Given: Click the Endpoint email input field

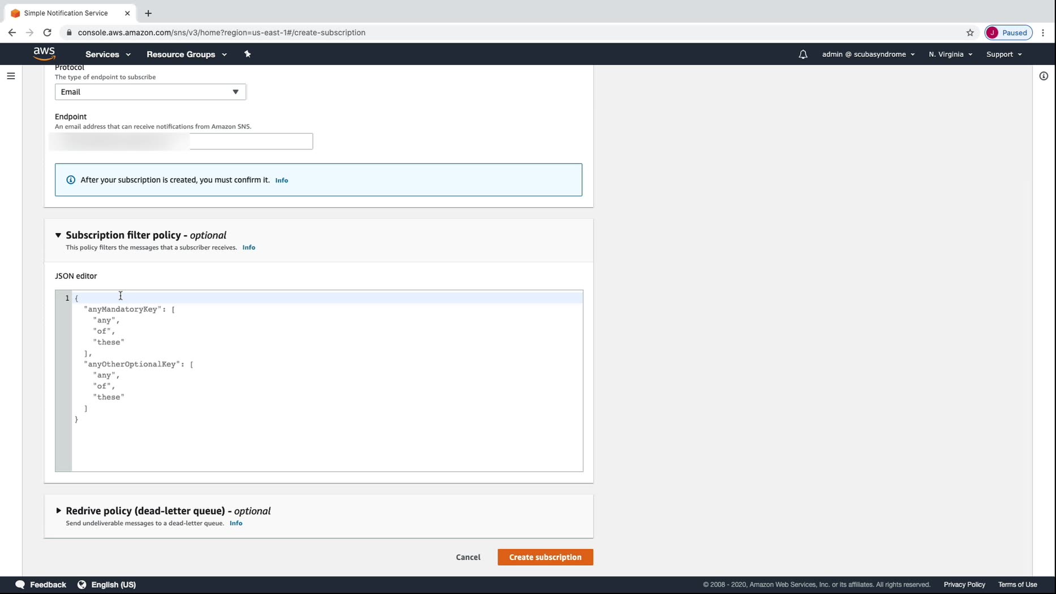Looking at the screenshot, I should 184,141.
